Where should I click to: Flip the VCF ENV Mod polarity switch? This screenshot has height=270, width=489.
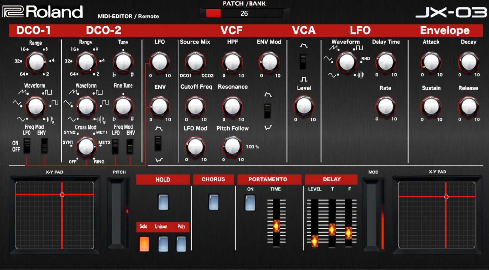pyautogui.click(x=268, y=111)
